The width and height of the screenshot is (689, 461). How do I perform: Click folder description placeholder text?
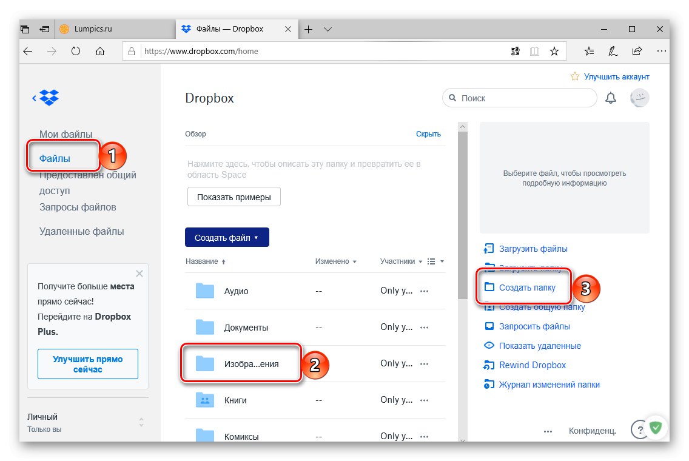(x=304, y=169)
